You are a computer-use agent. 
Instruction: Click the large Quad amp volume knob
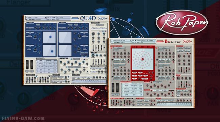click(x=93, y=55)
